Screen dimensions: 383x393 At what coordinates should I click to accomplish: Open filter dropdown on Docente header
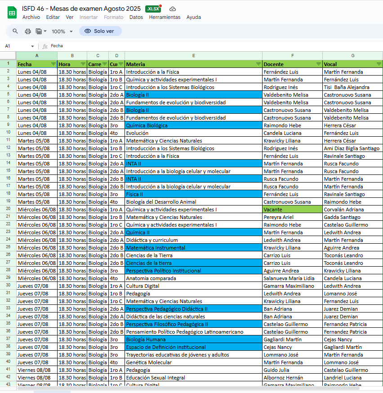(319, 64)
